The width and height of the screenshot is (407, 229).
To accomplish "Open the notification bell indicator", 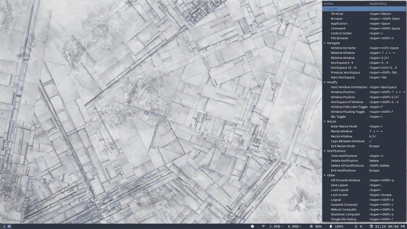I will [355, 226].
